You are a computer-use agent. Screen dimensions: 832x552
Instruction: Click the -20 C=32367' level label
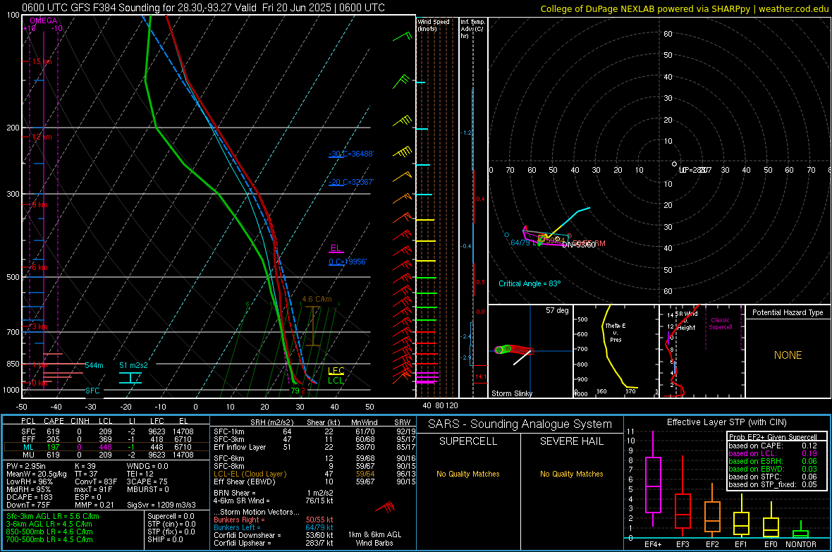(351, 182)
